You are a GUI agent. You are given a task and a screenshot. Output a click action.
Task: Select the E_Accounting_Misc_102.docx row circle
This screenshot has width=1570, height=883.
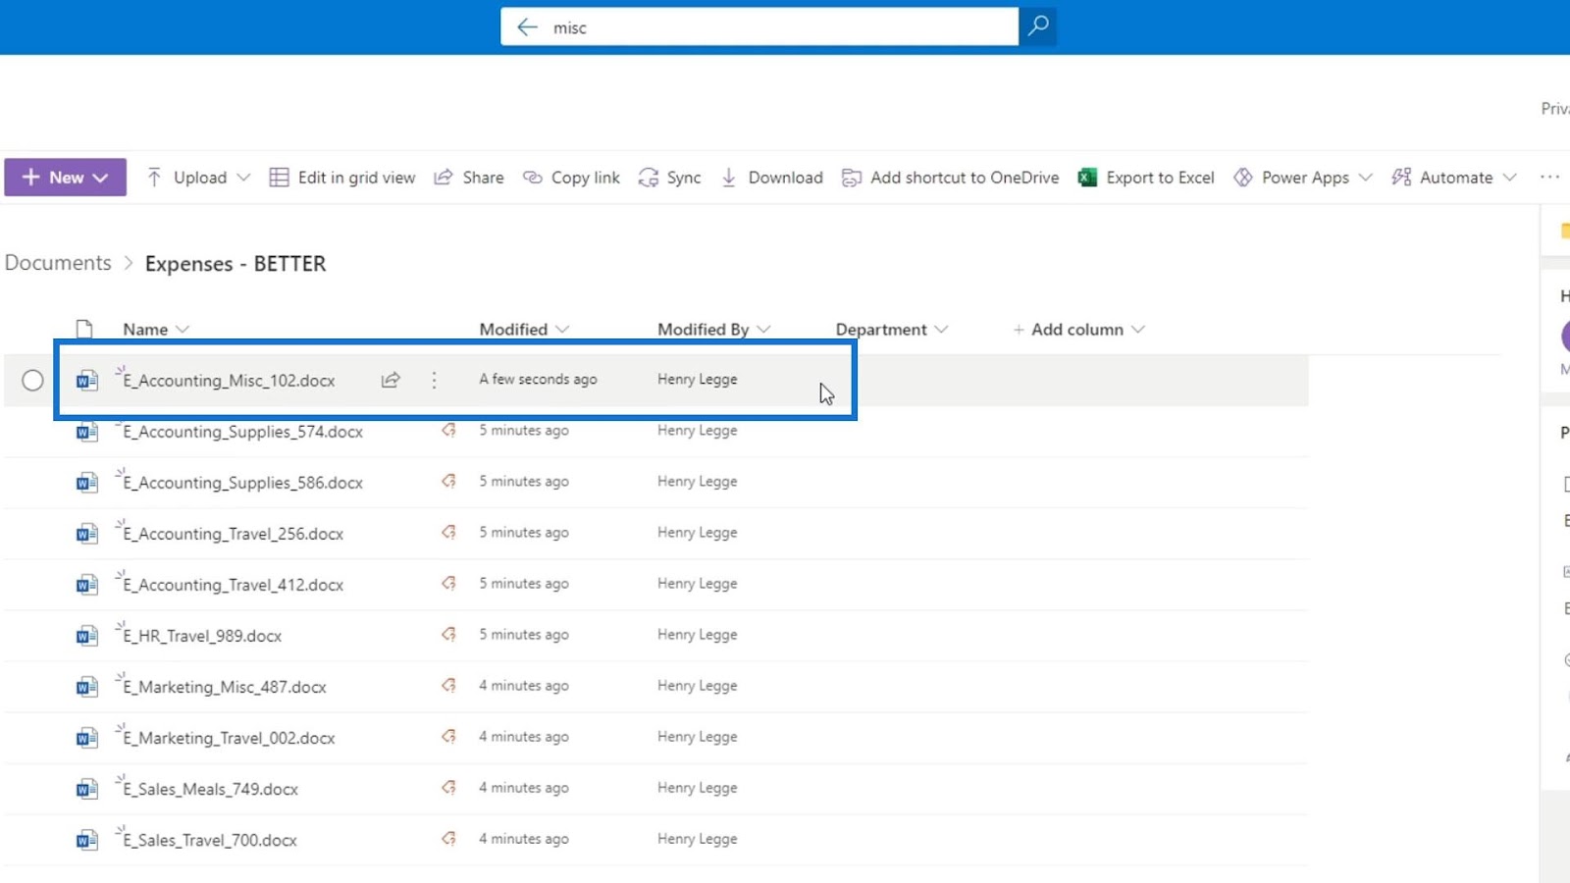(32, 380)
